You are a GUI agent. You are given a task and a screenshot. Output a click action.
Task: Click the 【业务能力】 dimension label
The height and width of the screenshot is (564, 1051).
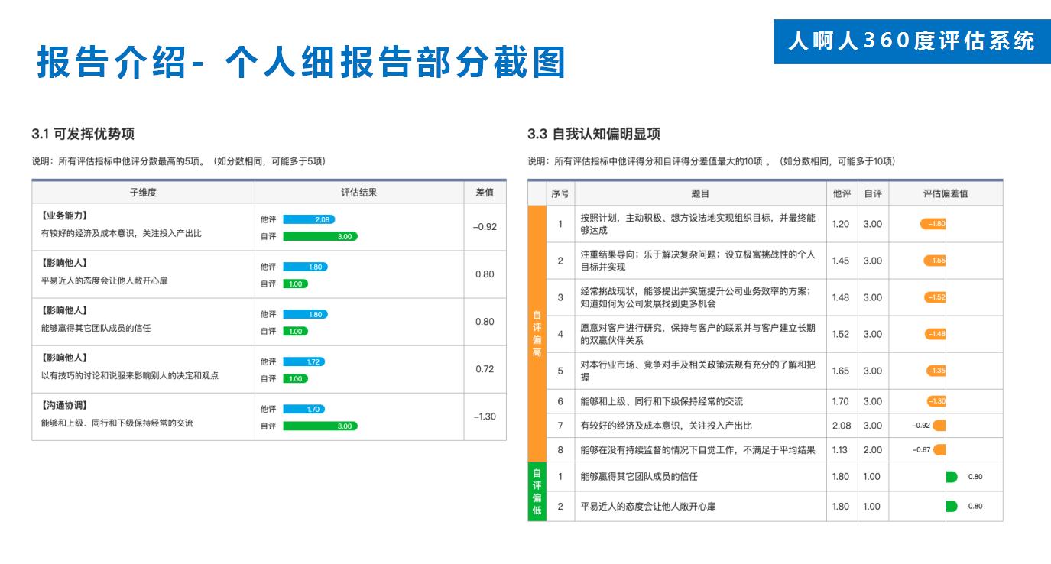click(64, 216)
